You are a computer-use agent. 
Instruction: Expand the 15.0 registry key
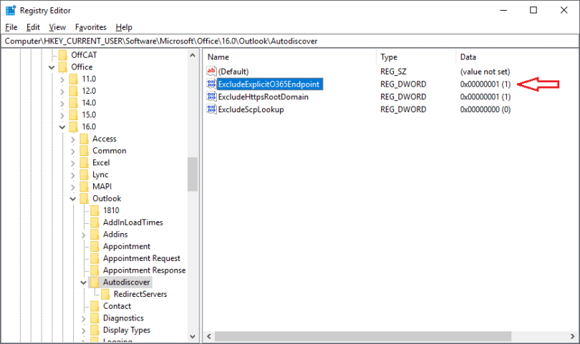click(x=62, y=114)
